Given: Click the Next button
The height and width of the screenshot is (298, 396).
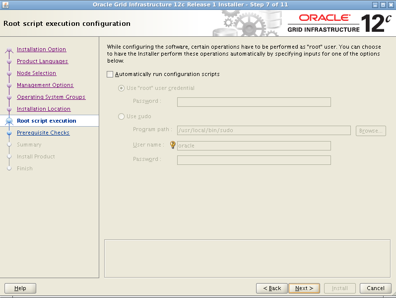Looking at the screenshot, I should pyautogui.click(x=304, y=288).
